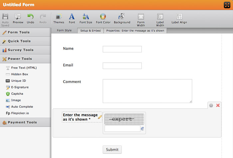
Task: Expand the Form Tools section
Action: coord(25,32)
